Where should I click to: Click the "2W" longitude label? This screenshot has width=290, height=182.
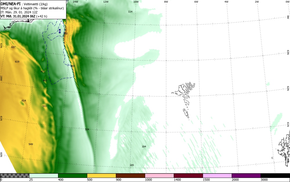click(257, 2)
